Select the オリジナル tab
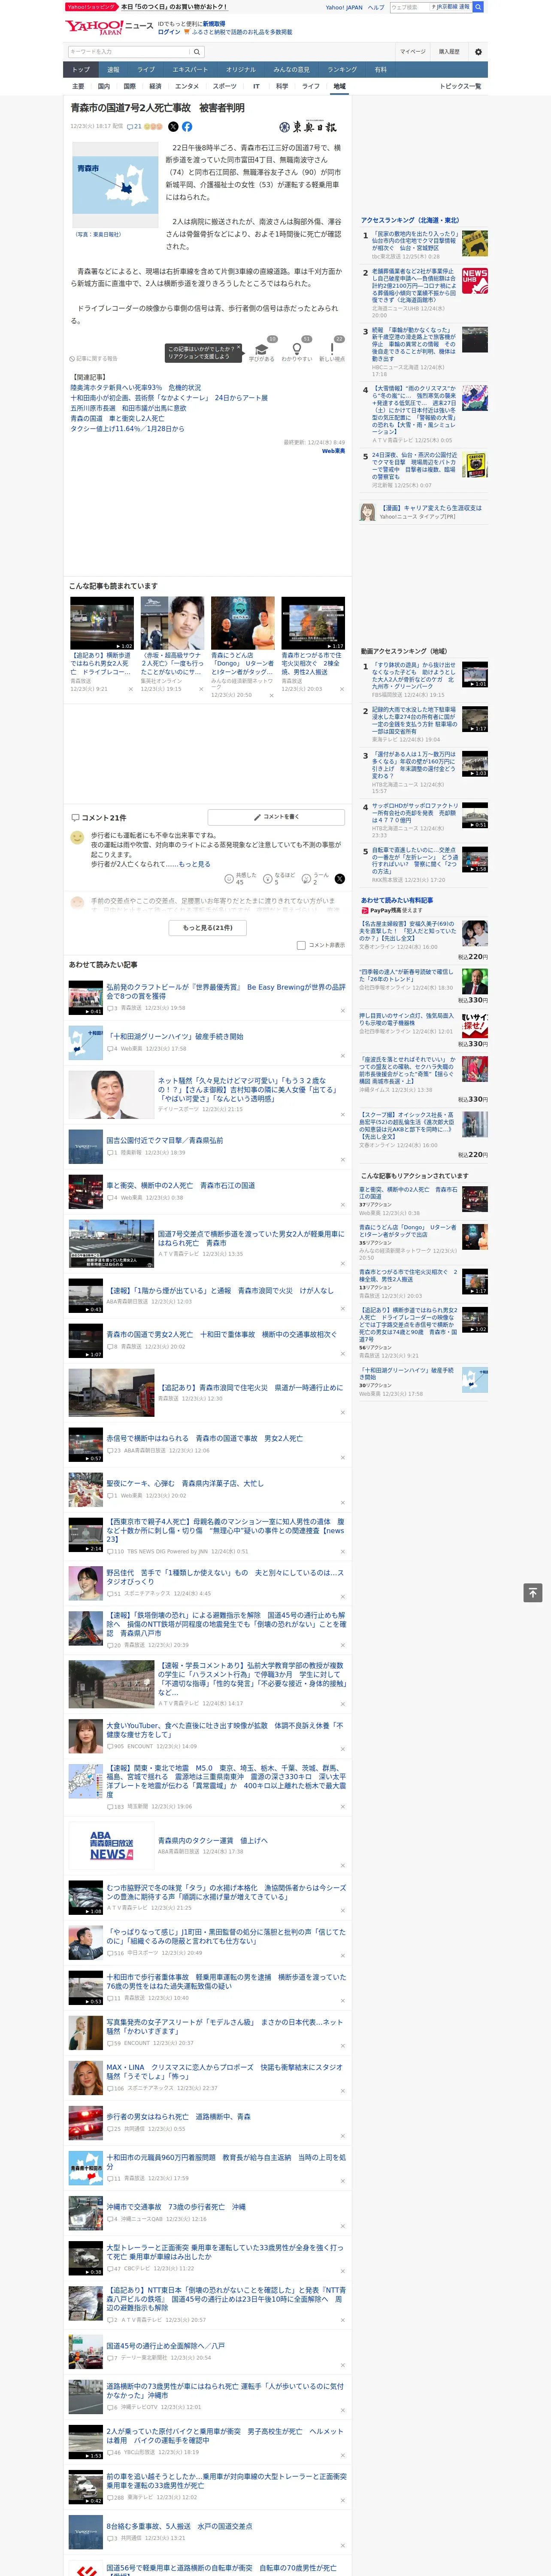Viewport: 551px width, 2576px height. tap(241, 70)
